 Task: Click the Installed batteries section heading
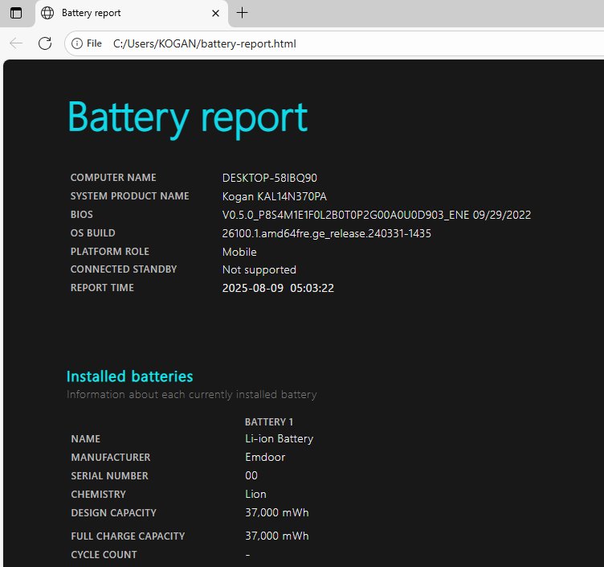[129, 376]
